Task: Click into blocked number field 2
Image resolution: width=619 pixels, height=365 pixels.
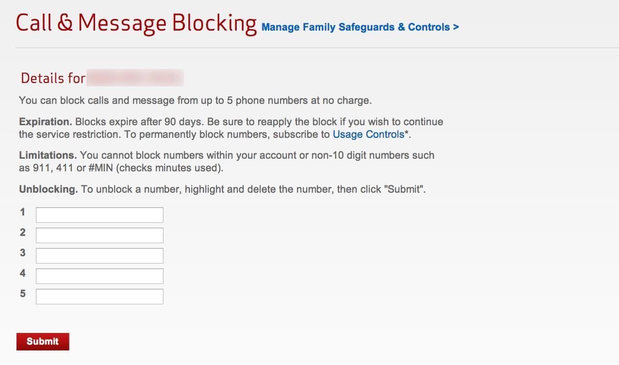Action: click(99, 235)
